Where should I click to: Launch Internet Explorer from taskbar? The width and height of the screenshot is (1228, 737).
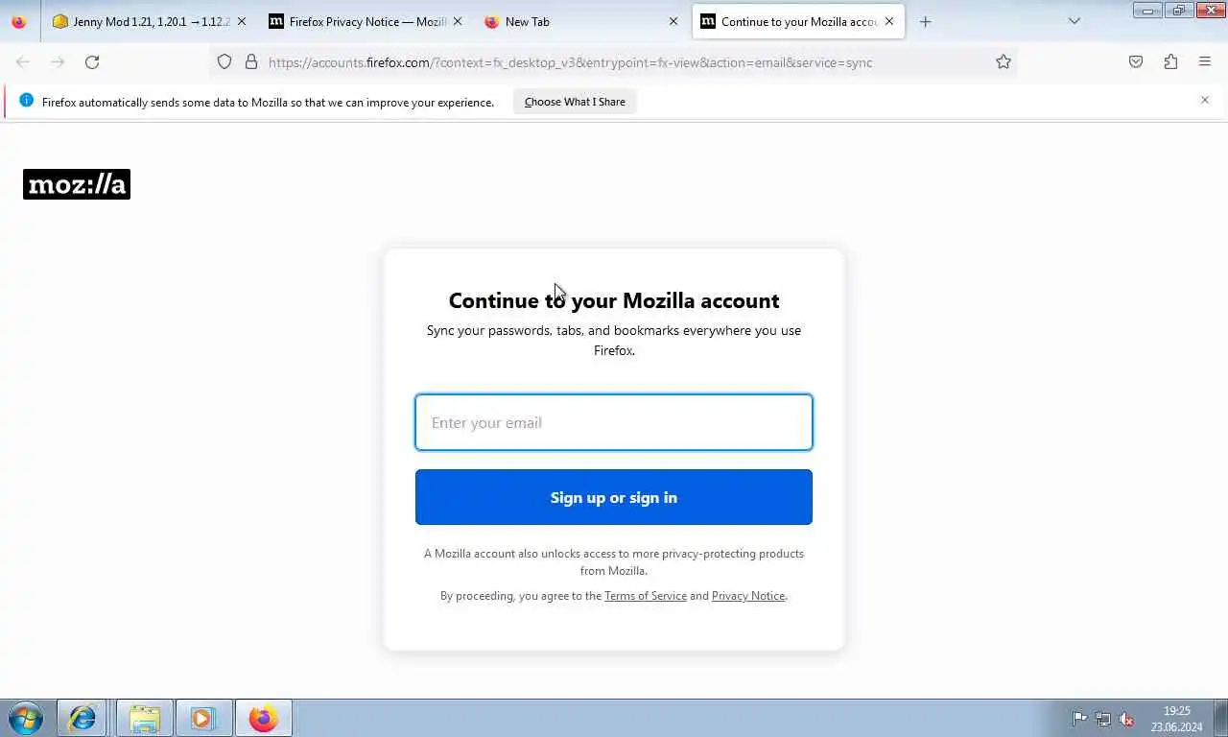[x=83, y=718]
